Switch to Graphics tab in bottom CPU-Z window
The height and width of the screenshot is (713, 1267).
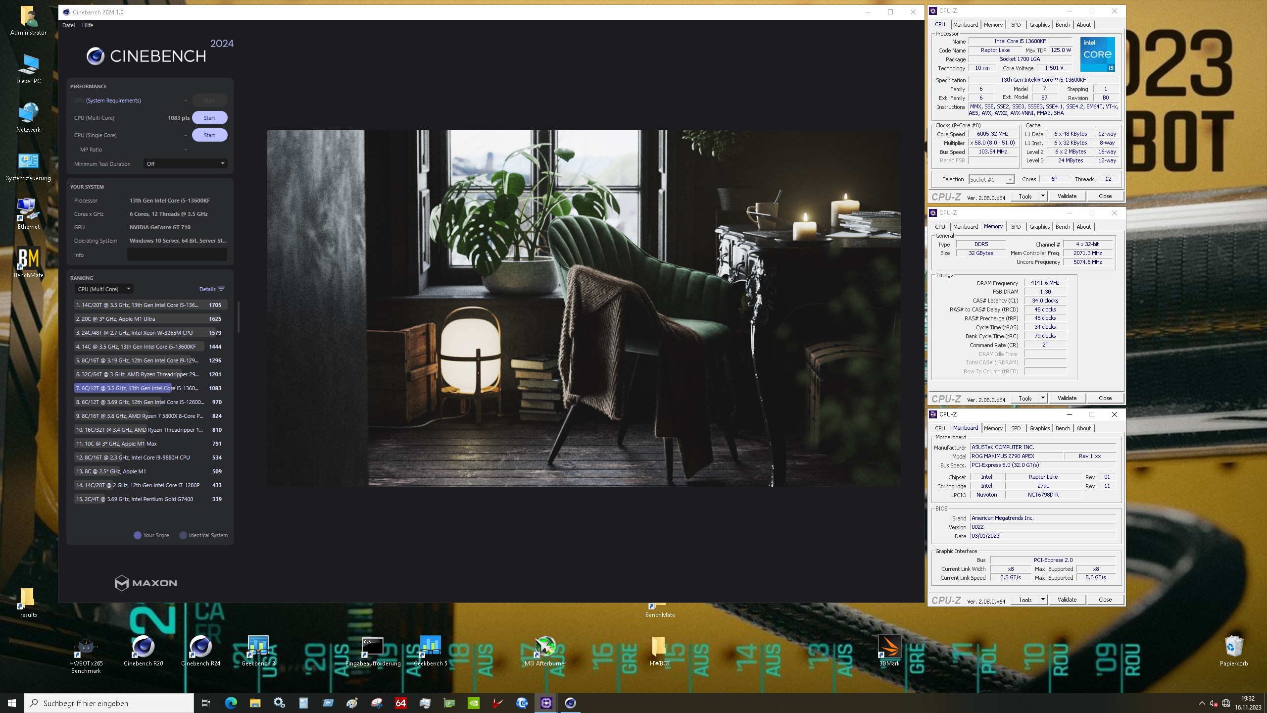pos(1039,428)
